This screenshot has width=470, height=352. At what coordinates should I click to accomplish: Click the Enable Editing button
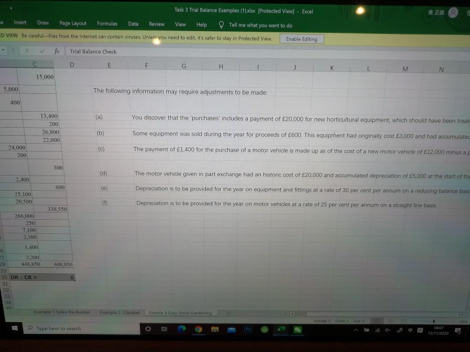point(301,39)
